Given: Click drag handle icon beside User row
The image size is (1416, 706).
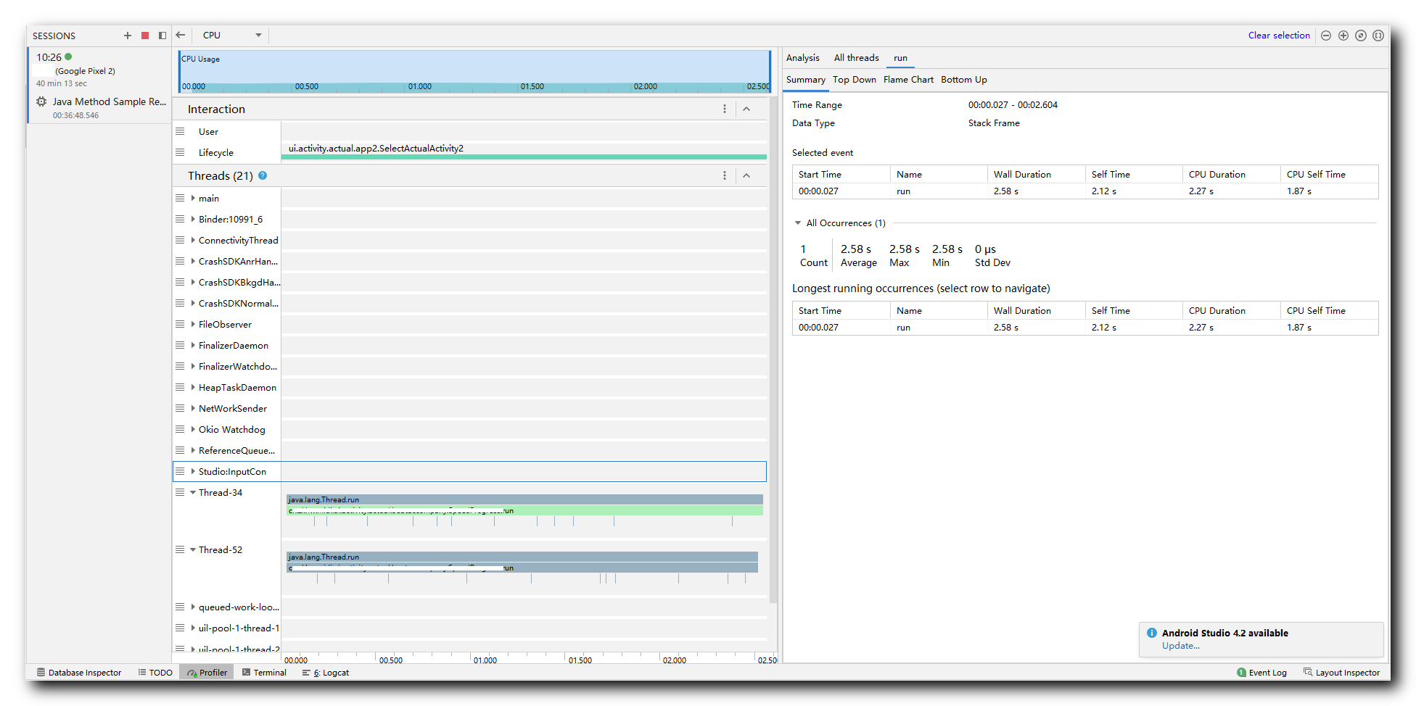Looking at the screenshot, I should [180, 131].
